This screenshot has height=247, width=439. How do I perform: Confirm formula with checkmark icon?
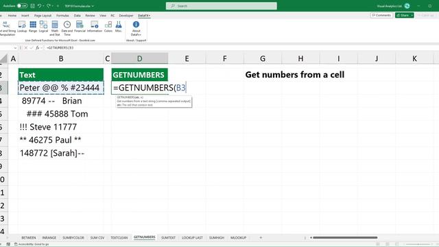(32, 48)
